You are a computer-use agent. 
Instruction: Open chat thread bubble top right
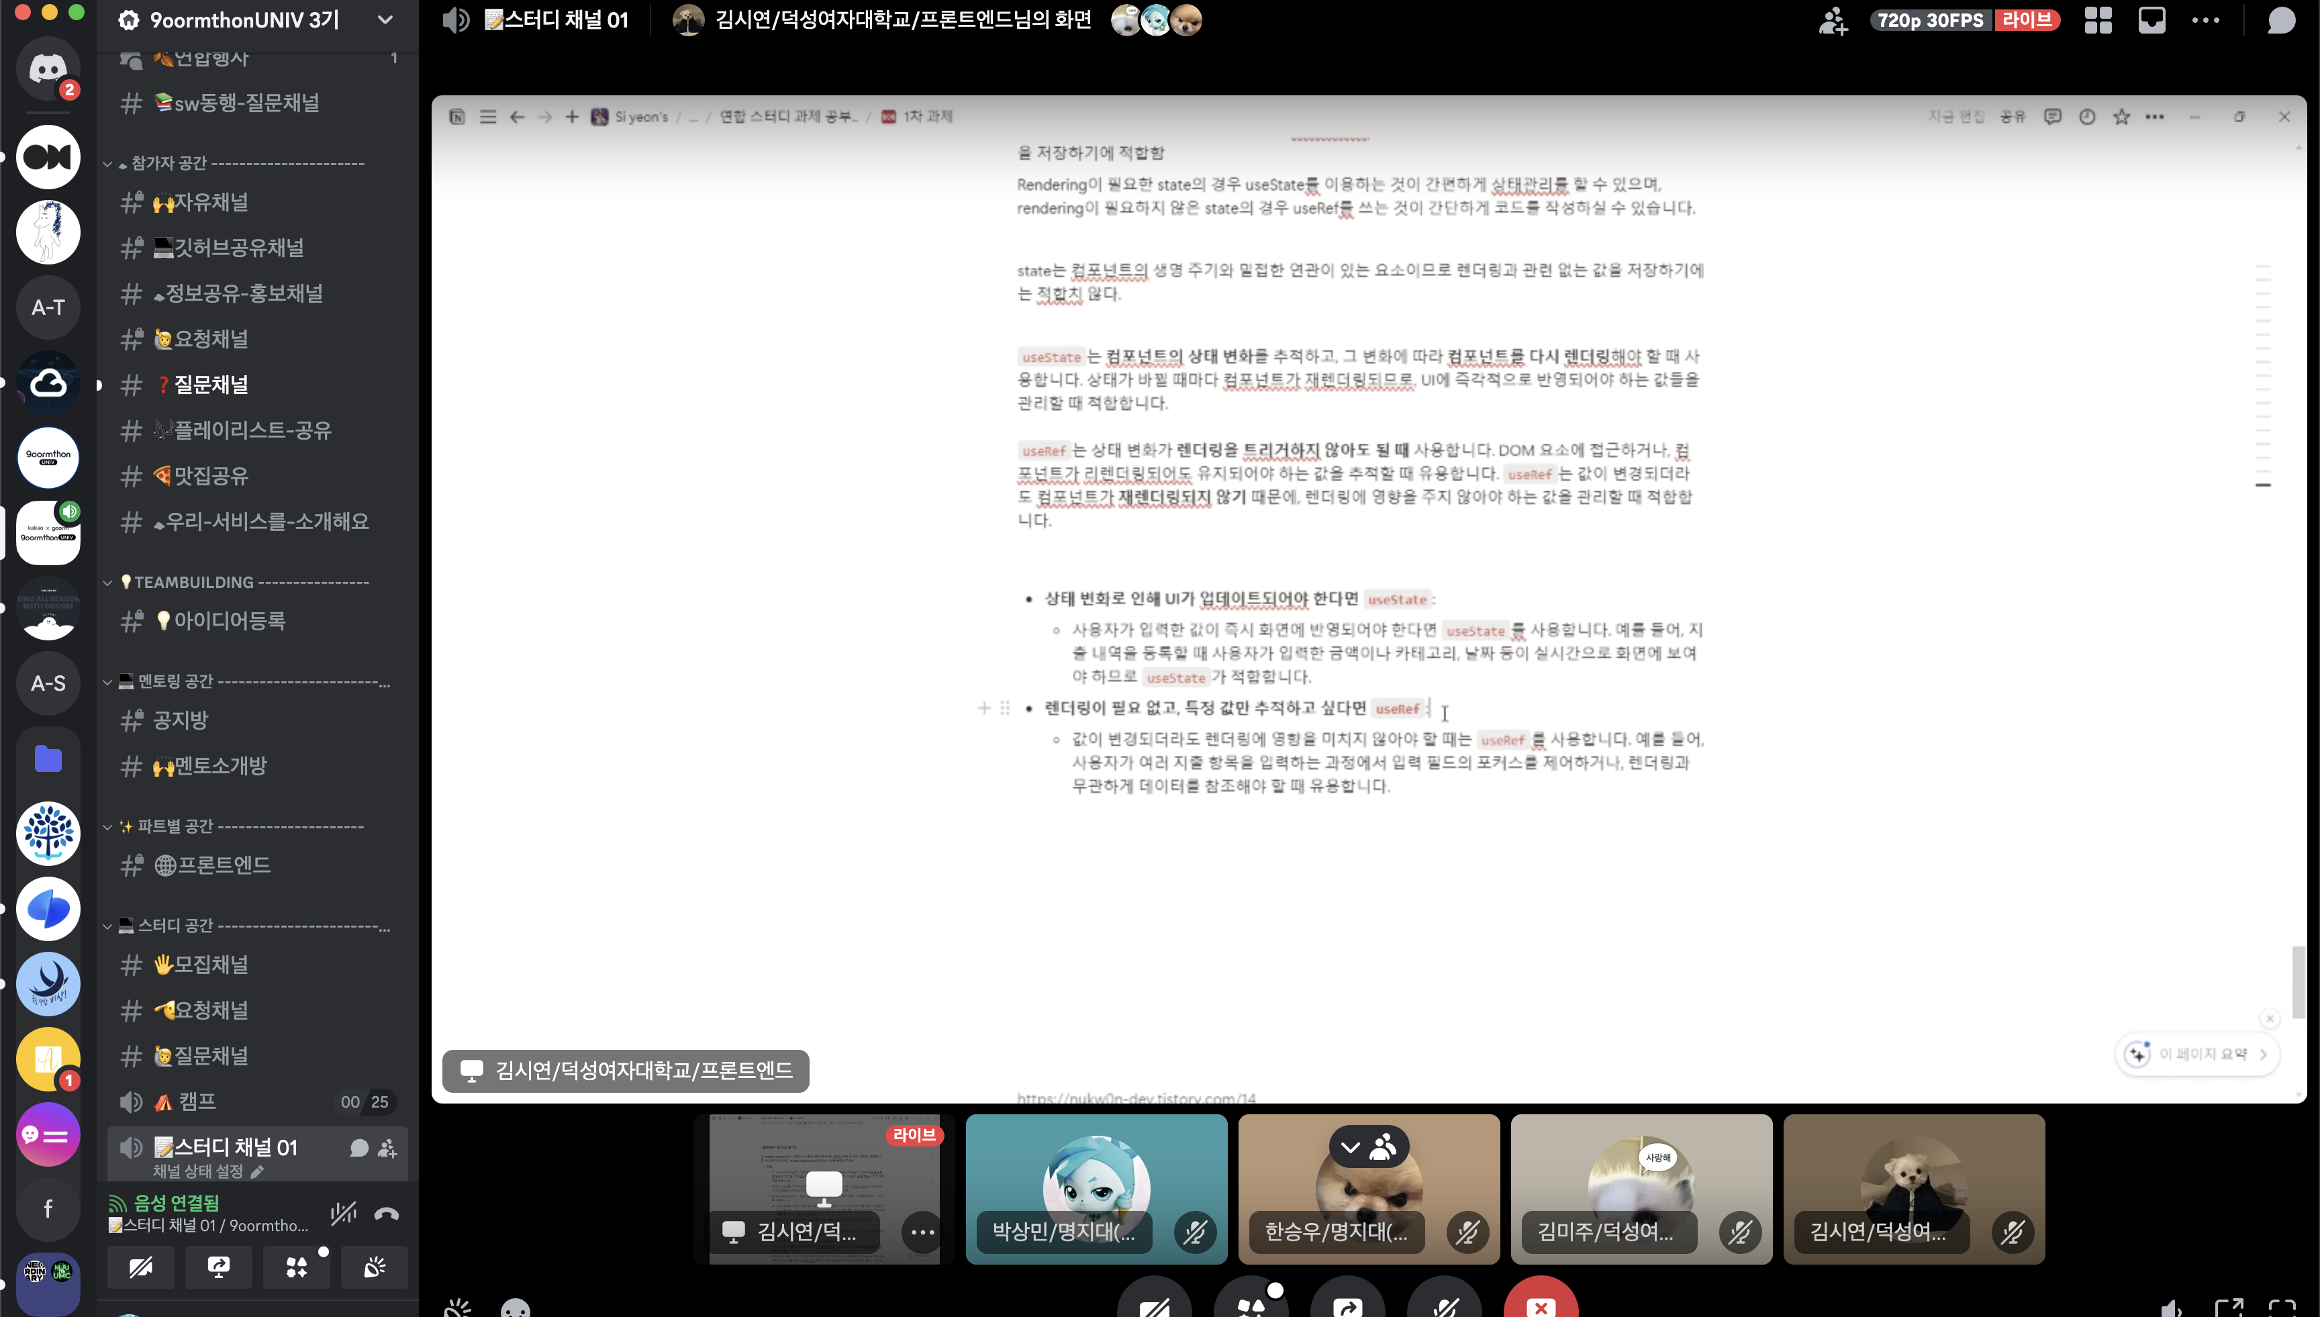click(2281, 20)
